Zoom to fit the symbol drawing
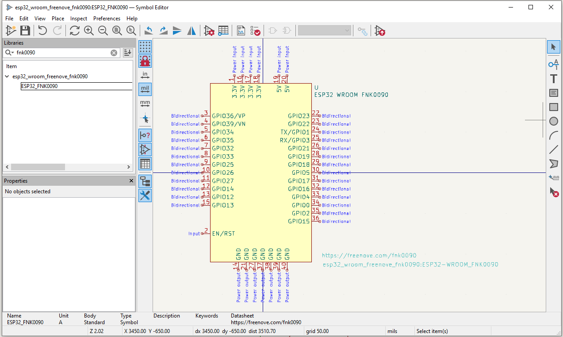The width and height of the screenshot is (563, 337). point(117,30)
